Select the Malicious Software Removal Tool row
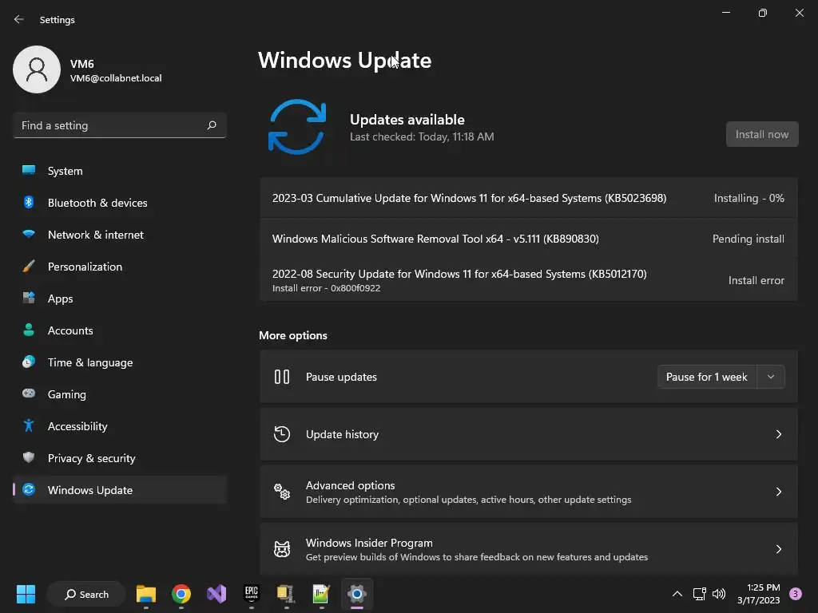This screenshot has height=613, width=818. click(x=529, y=239)
